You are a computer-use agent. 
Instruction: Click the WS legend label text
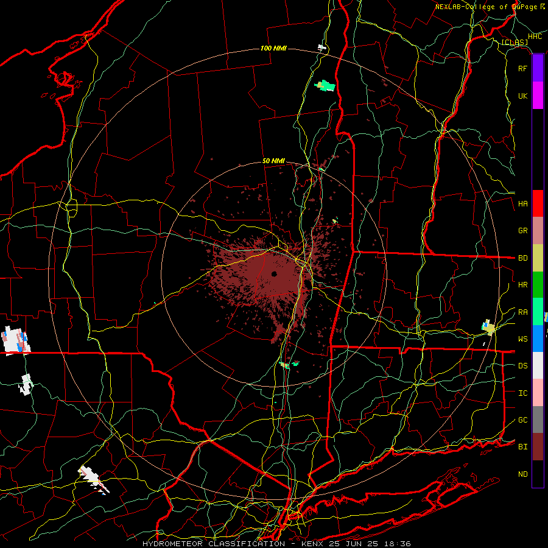pyautogui.click(x=522, y=339)
